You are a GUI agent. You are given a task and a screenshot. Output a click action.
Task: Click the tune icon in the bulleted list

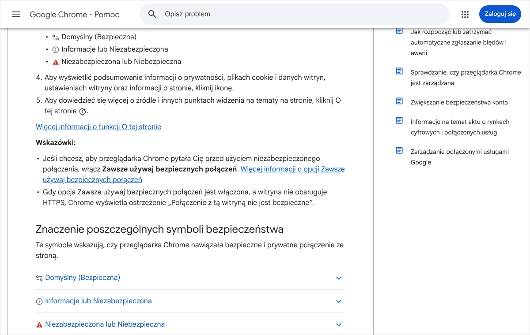click(x=56, y=37)
